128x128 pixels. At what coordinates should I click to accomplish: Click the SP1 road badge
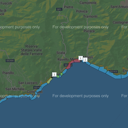[59, 9]
